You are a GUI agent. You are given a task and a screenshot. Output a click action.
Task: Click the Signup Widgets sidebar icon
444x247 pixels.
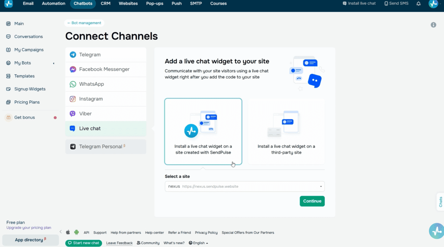point(8,89)
